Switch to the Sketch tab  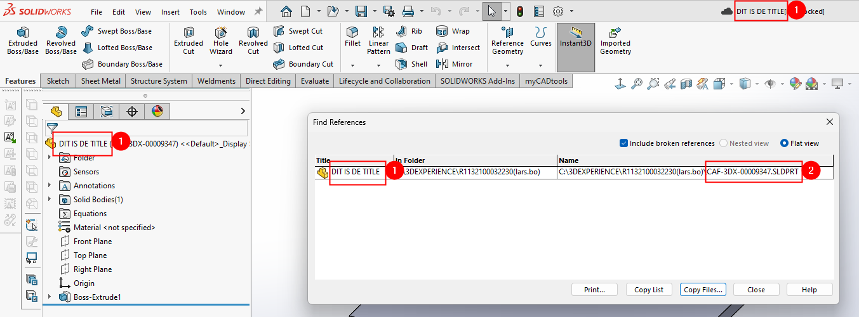tap(58, 81)
